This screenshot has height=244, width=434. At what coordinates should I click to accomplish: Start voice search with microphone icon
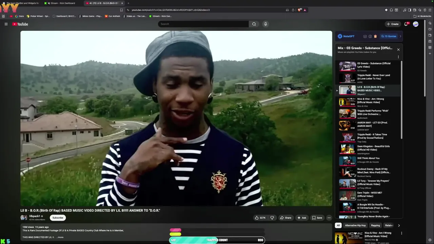point(265,24)
